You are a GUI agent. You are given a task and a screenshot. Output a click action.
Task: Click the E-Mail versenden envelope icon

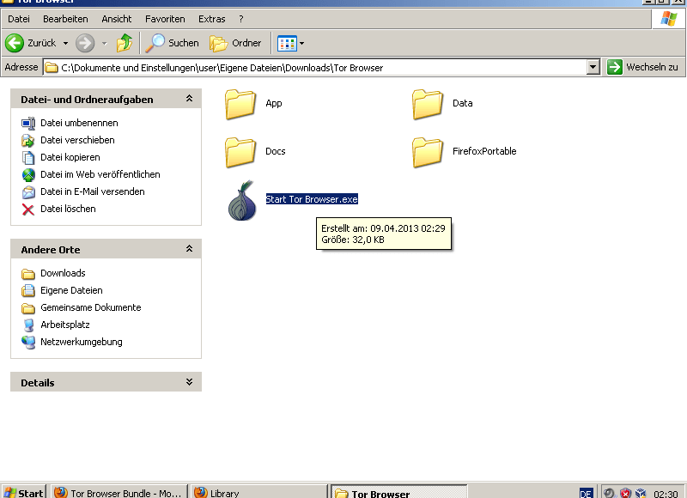(28, 191)
